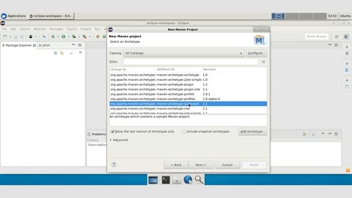Select the maven-archetype-quickstart row
Viewport: 352px width, 198px height.
point(188,104)
